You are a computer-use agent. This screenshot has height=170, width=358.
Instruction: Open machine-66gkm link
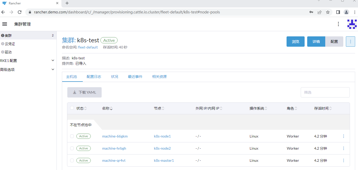click(x=115, y=136)
